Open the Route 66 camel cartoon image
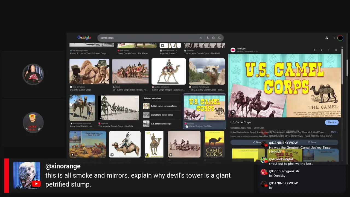Image resolution: width=350 pixels, height=197 pixels. (x=88, y=144)
